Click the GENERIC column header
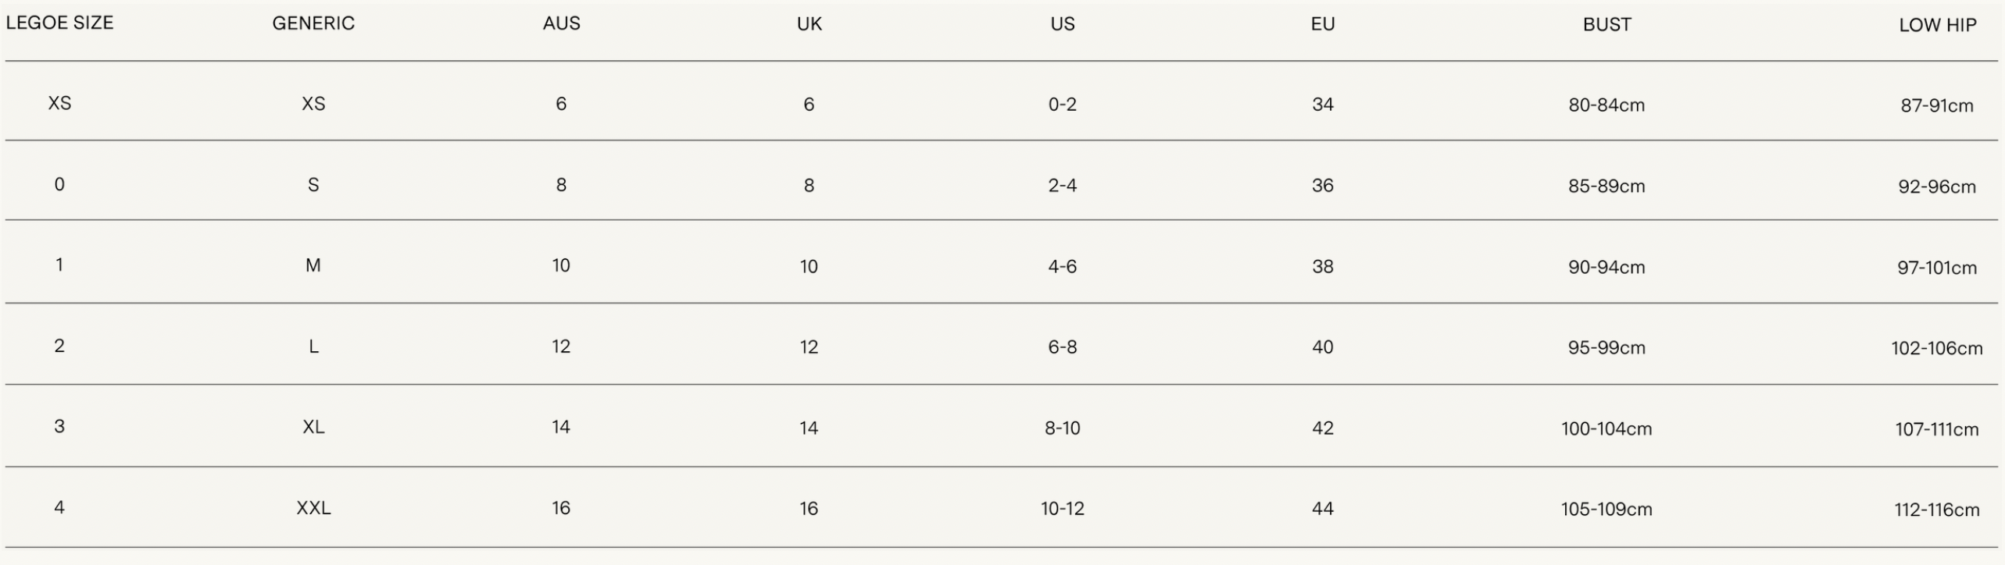 coord(313,23)
